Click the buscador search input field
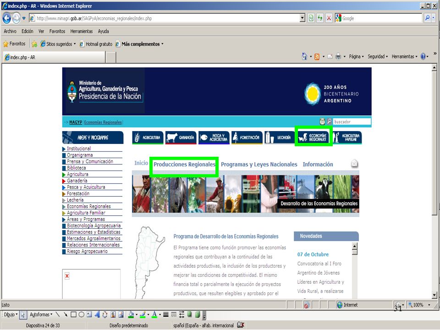This screenshot has width=440, height=330. 352,121
